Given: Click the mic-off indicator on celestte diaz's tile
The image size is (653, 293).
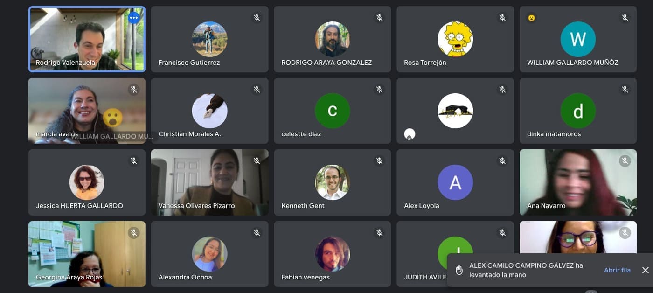Looking at the screenshot, I should tap(379, 89).
